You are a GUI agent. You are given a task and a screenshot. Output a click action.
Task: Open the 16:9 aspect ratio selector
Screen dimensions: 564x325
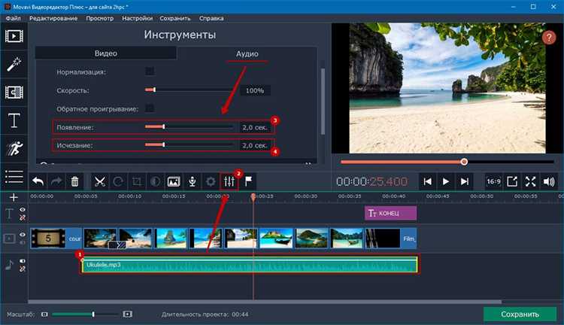(493, 181)
